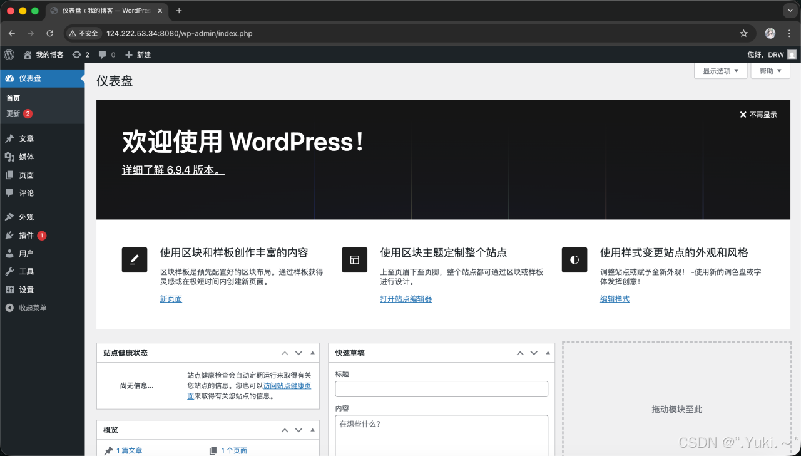Bookmark this page with the star icon
Viewport: 801px width, 456px height.
743,33
